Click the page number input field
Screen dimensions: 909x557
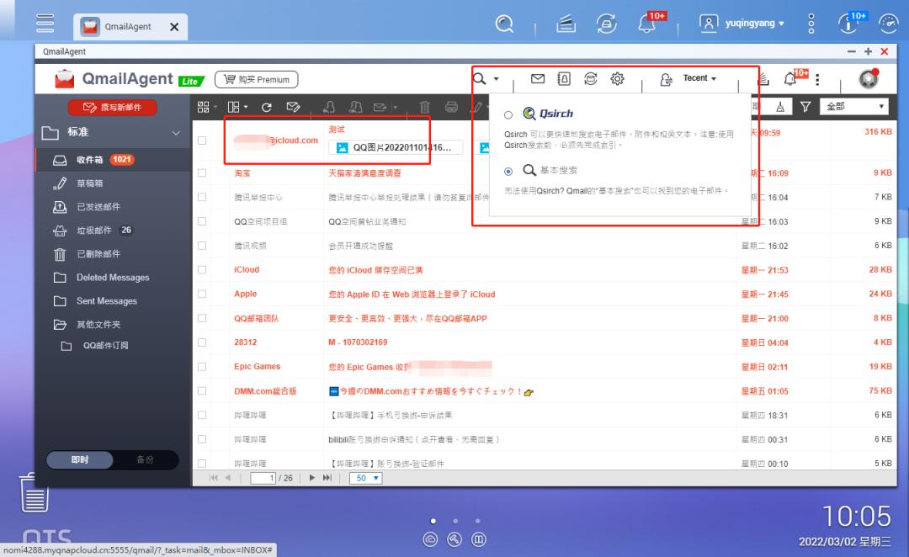pos(265,478)
